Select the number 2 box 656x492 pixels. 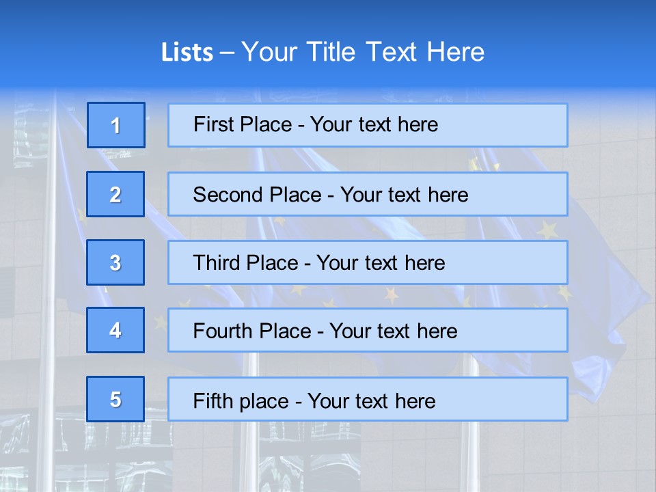coord(115,194)
